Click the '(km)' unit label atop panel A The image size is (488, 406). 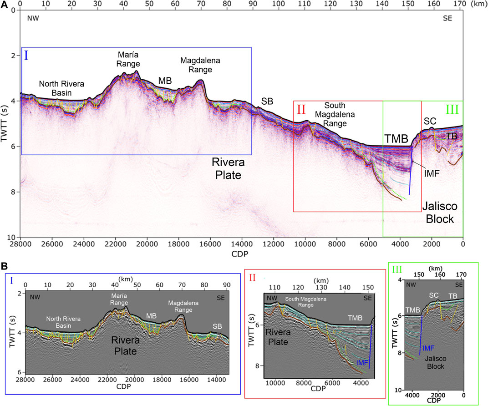[478, 4]
